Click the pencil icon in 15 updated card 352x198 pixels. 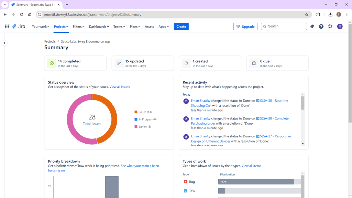tap(119, 63)
